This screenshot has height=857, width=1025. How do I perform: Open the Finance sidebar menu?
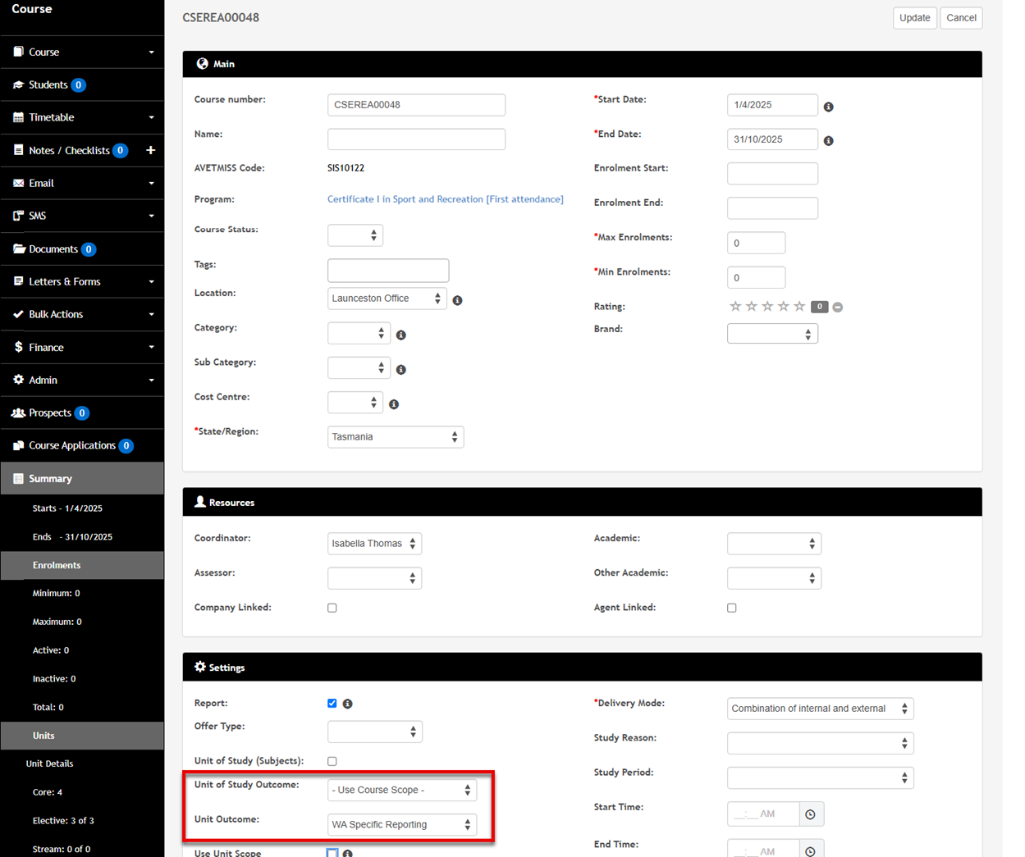tap(82, 347)
